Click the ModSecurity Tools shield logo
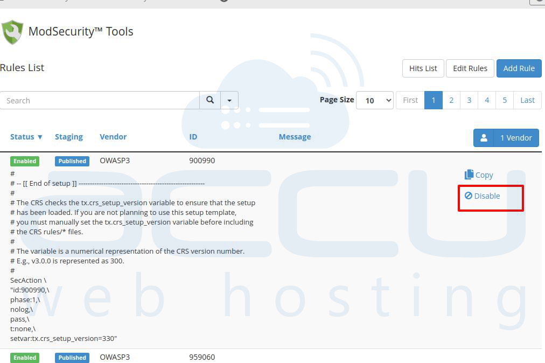Viewport: 545px width, 363px height. click(x=12, y=32)
